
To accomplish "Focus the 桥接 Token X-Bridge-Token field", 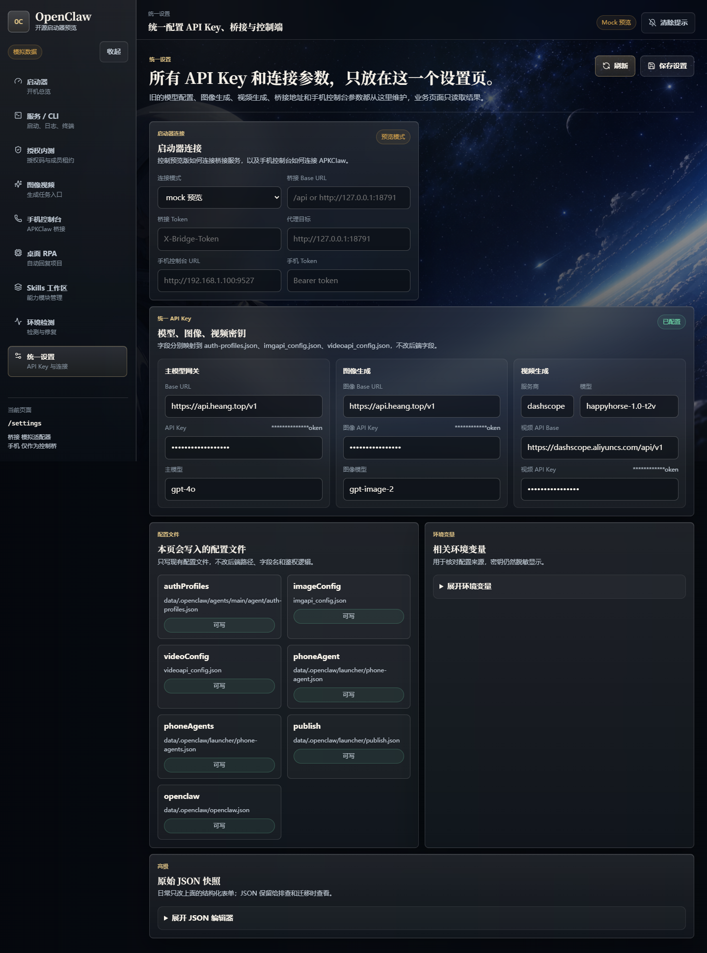I will click(219, 239).
